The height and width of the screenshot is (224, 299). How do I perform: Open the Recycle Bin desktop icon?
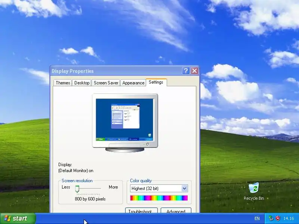pos(254,191)
